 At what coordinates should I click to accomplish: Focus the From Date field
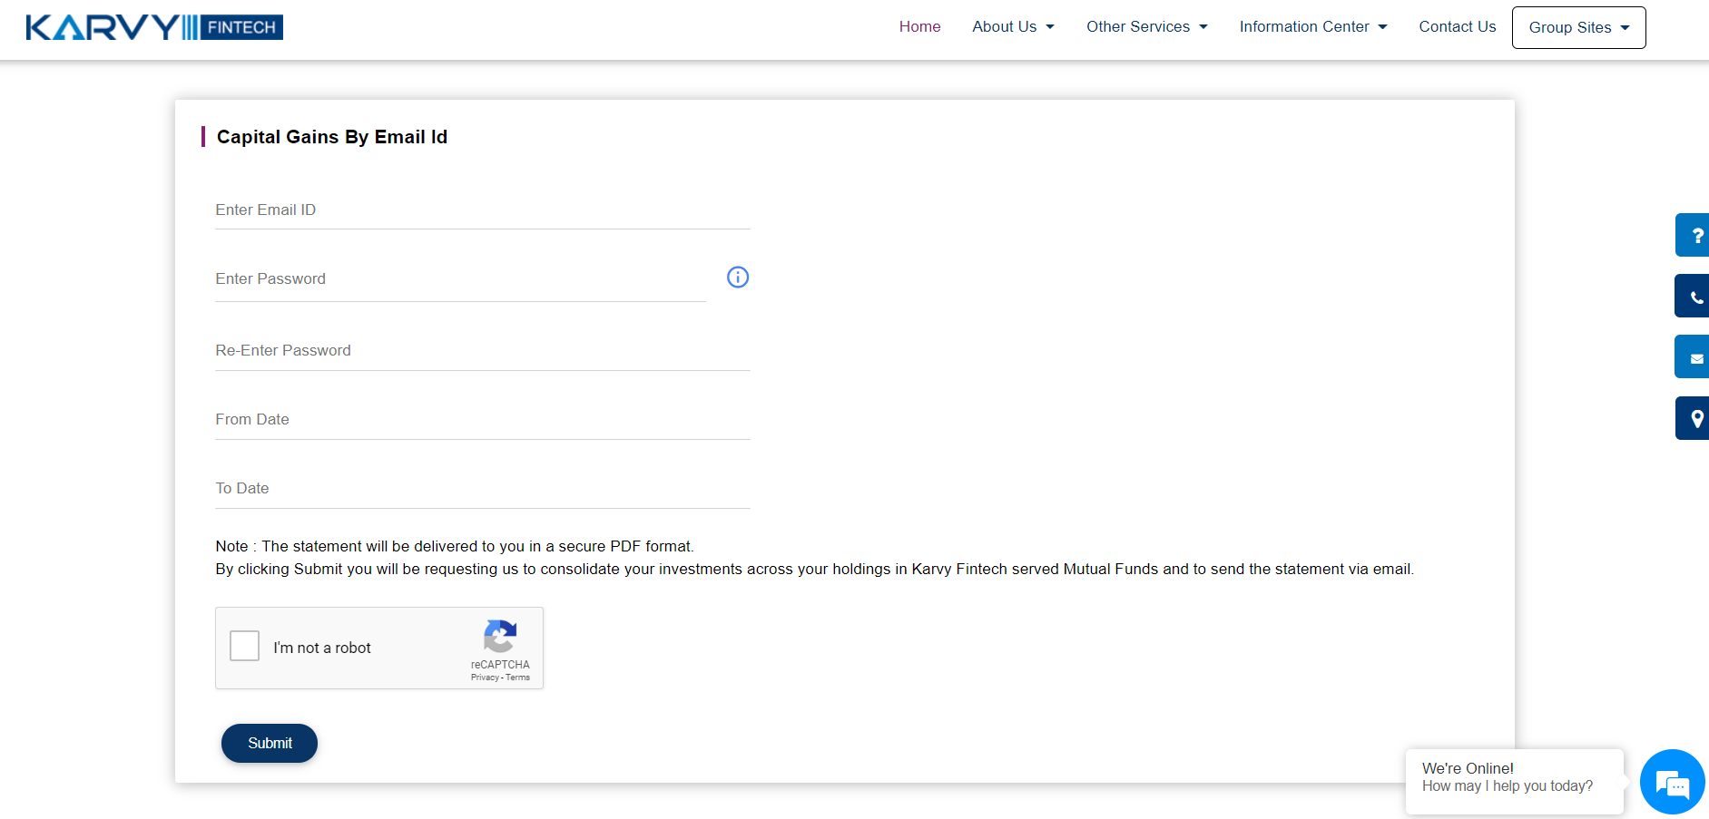pos(482,420)
